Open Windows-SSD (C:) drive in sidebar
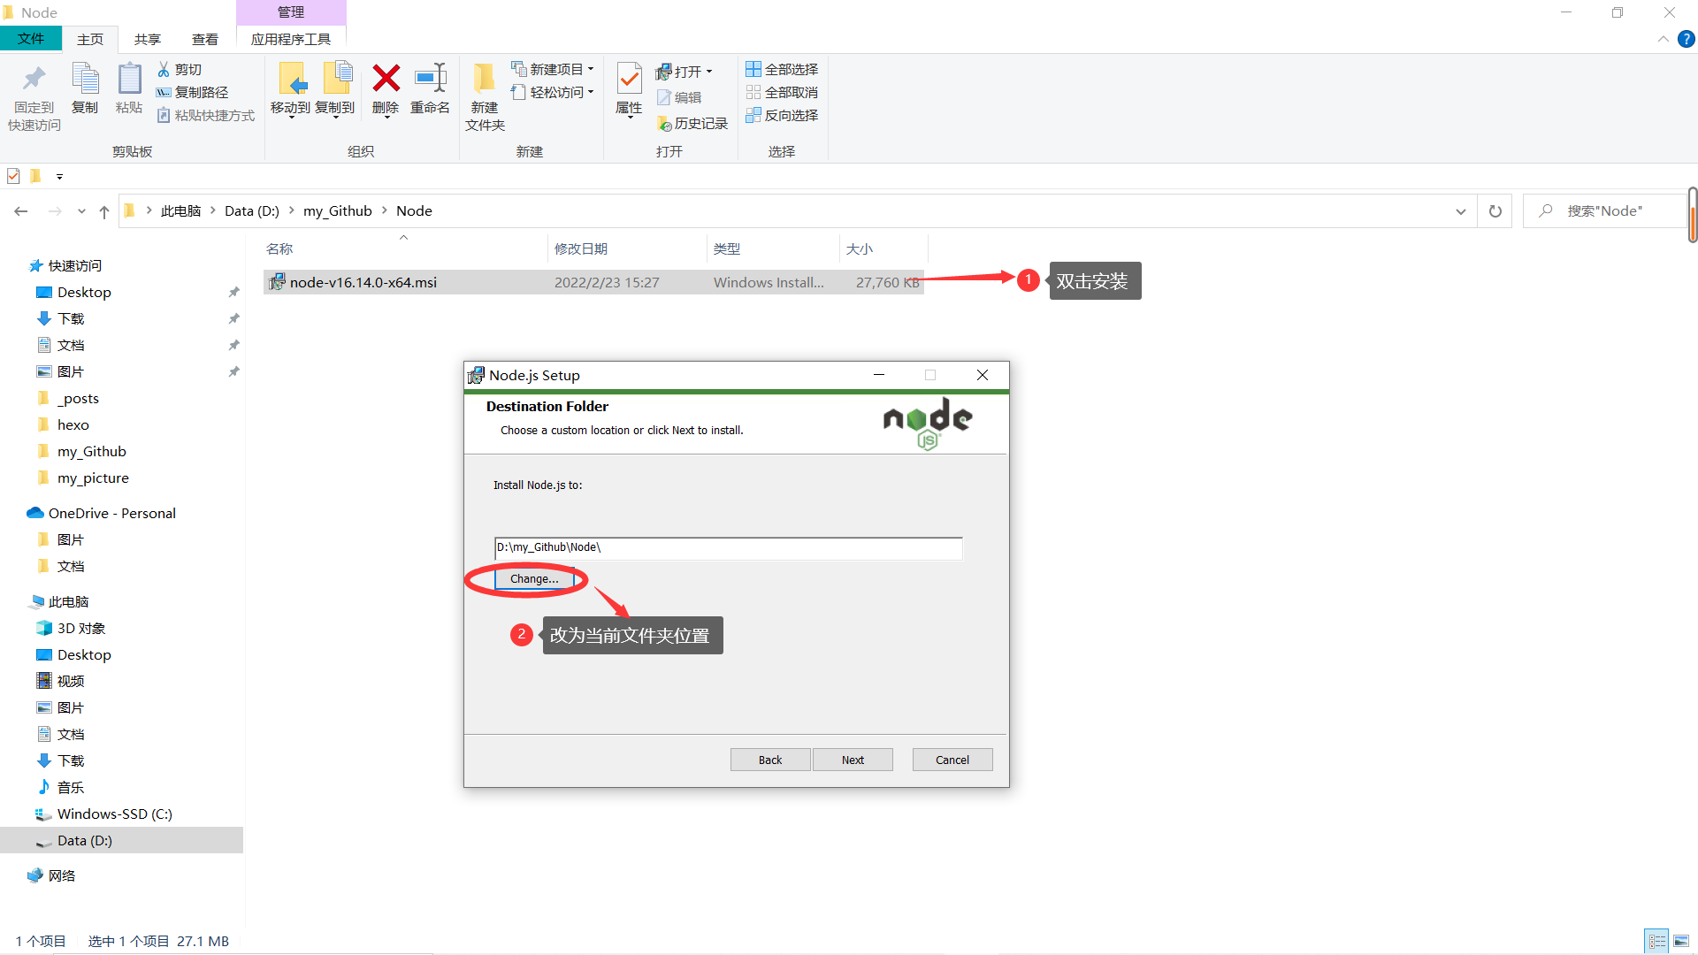Screen dimensions: 1698x955 tap(114, 814)
